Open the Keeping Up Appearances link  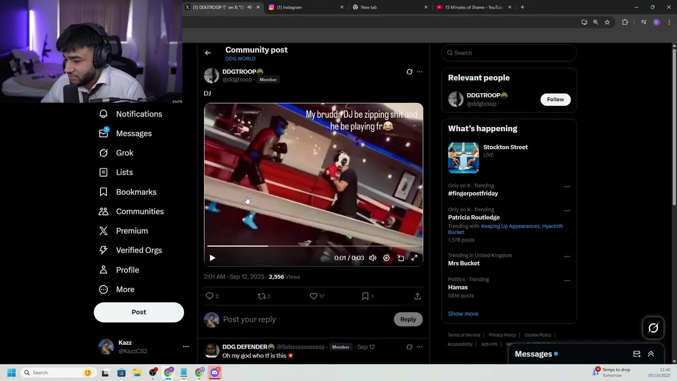coord(510,226)
